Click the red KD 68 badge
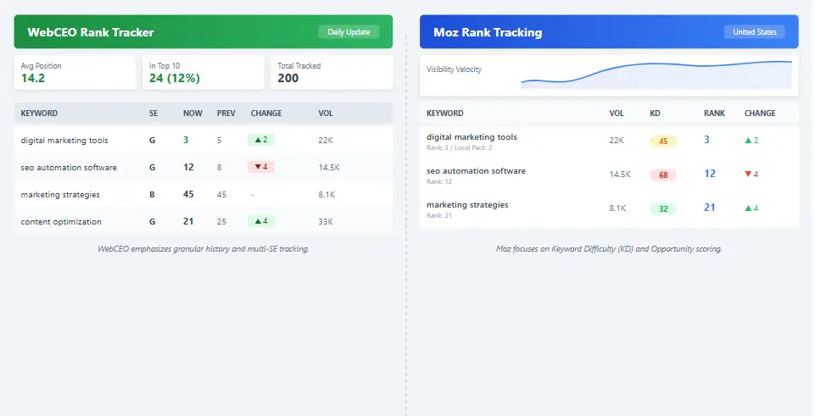 tap(663, 175)
